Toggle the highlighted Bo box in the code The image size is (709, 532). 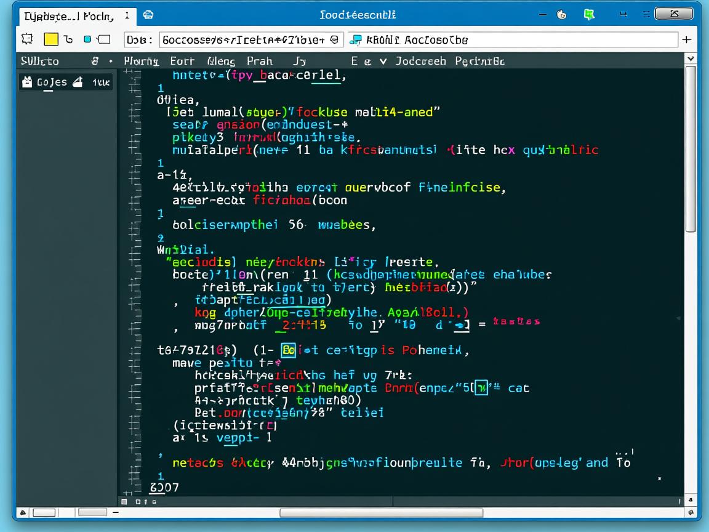point(288,350)
